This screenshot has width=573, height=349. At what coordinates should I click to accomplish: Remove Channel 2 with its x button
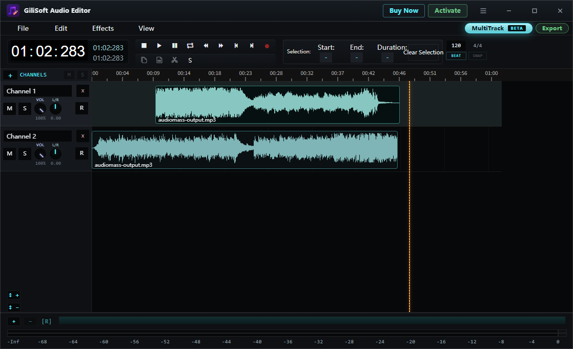[83, 135]
